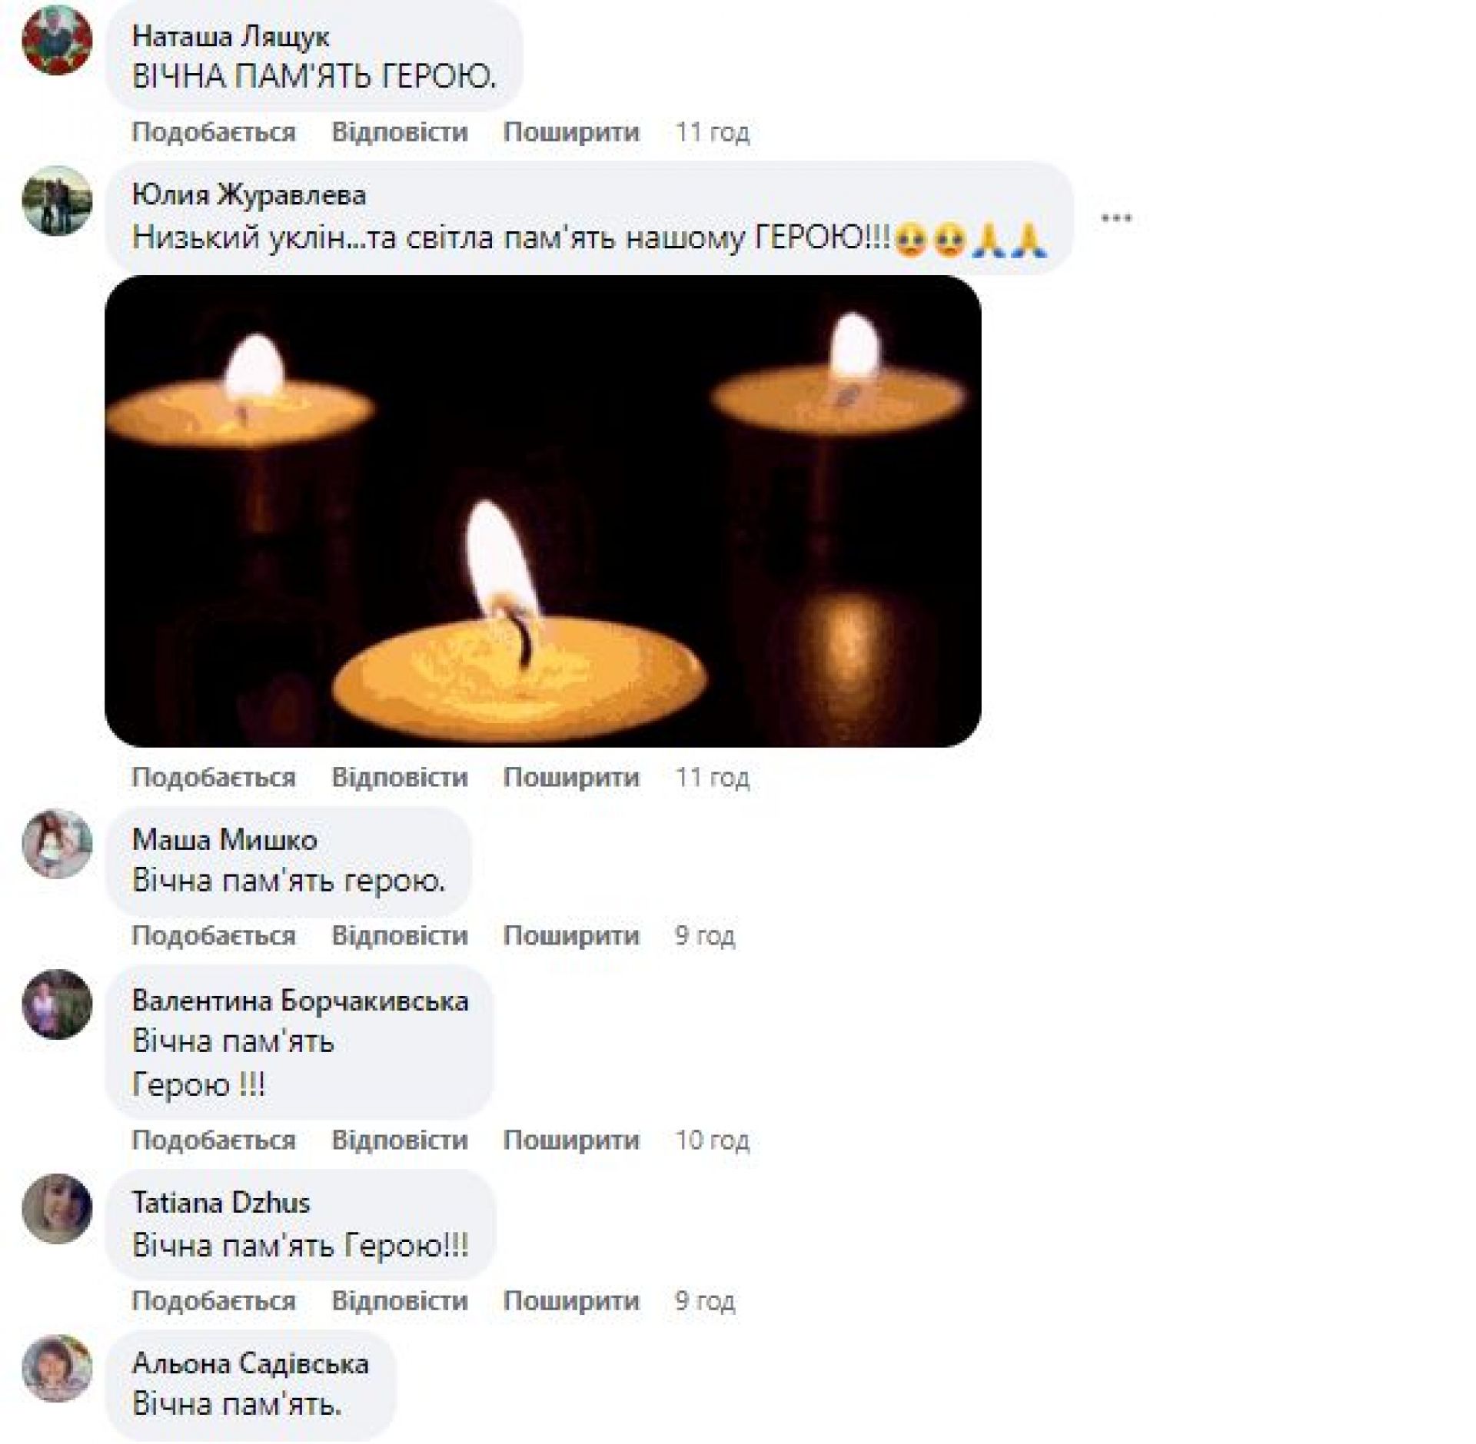The width and height of the screenshot is (1476, 1444).
Task: Reply to Наташа Лящук's comment via Відповісти
Action: [x=400, y=132]
